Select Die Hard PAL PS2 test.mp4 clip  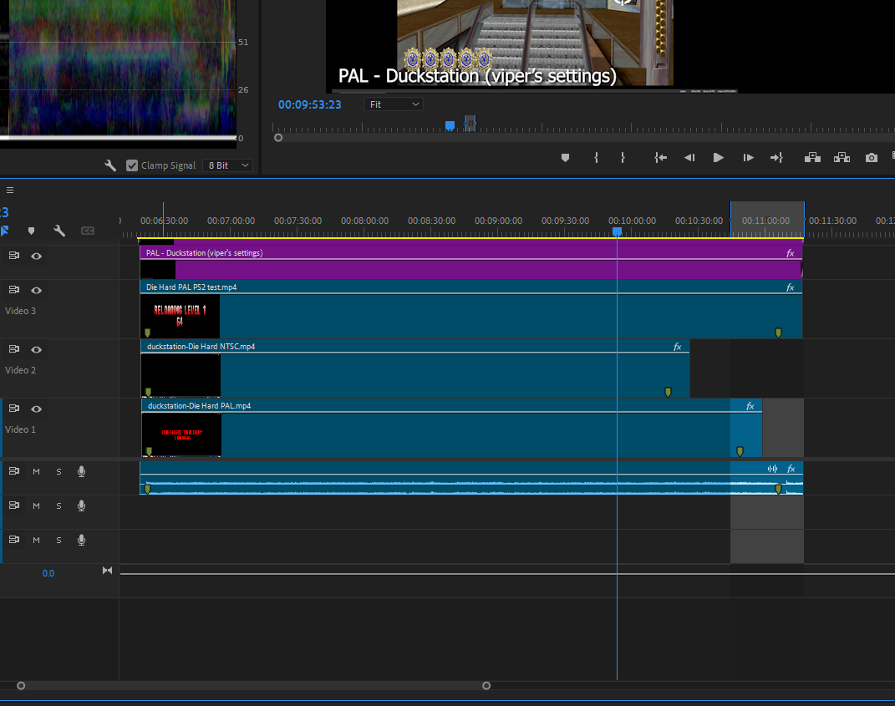pyautogui.click(x=471, y=309)
